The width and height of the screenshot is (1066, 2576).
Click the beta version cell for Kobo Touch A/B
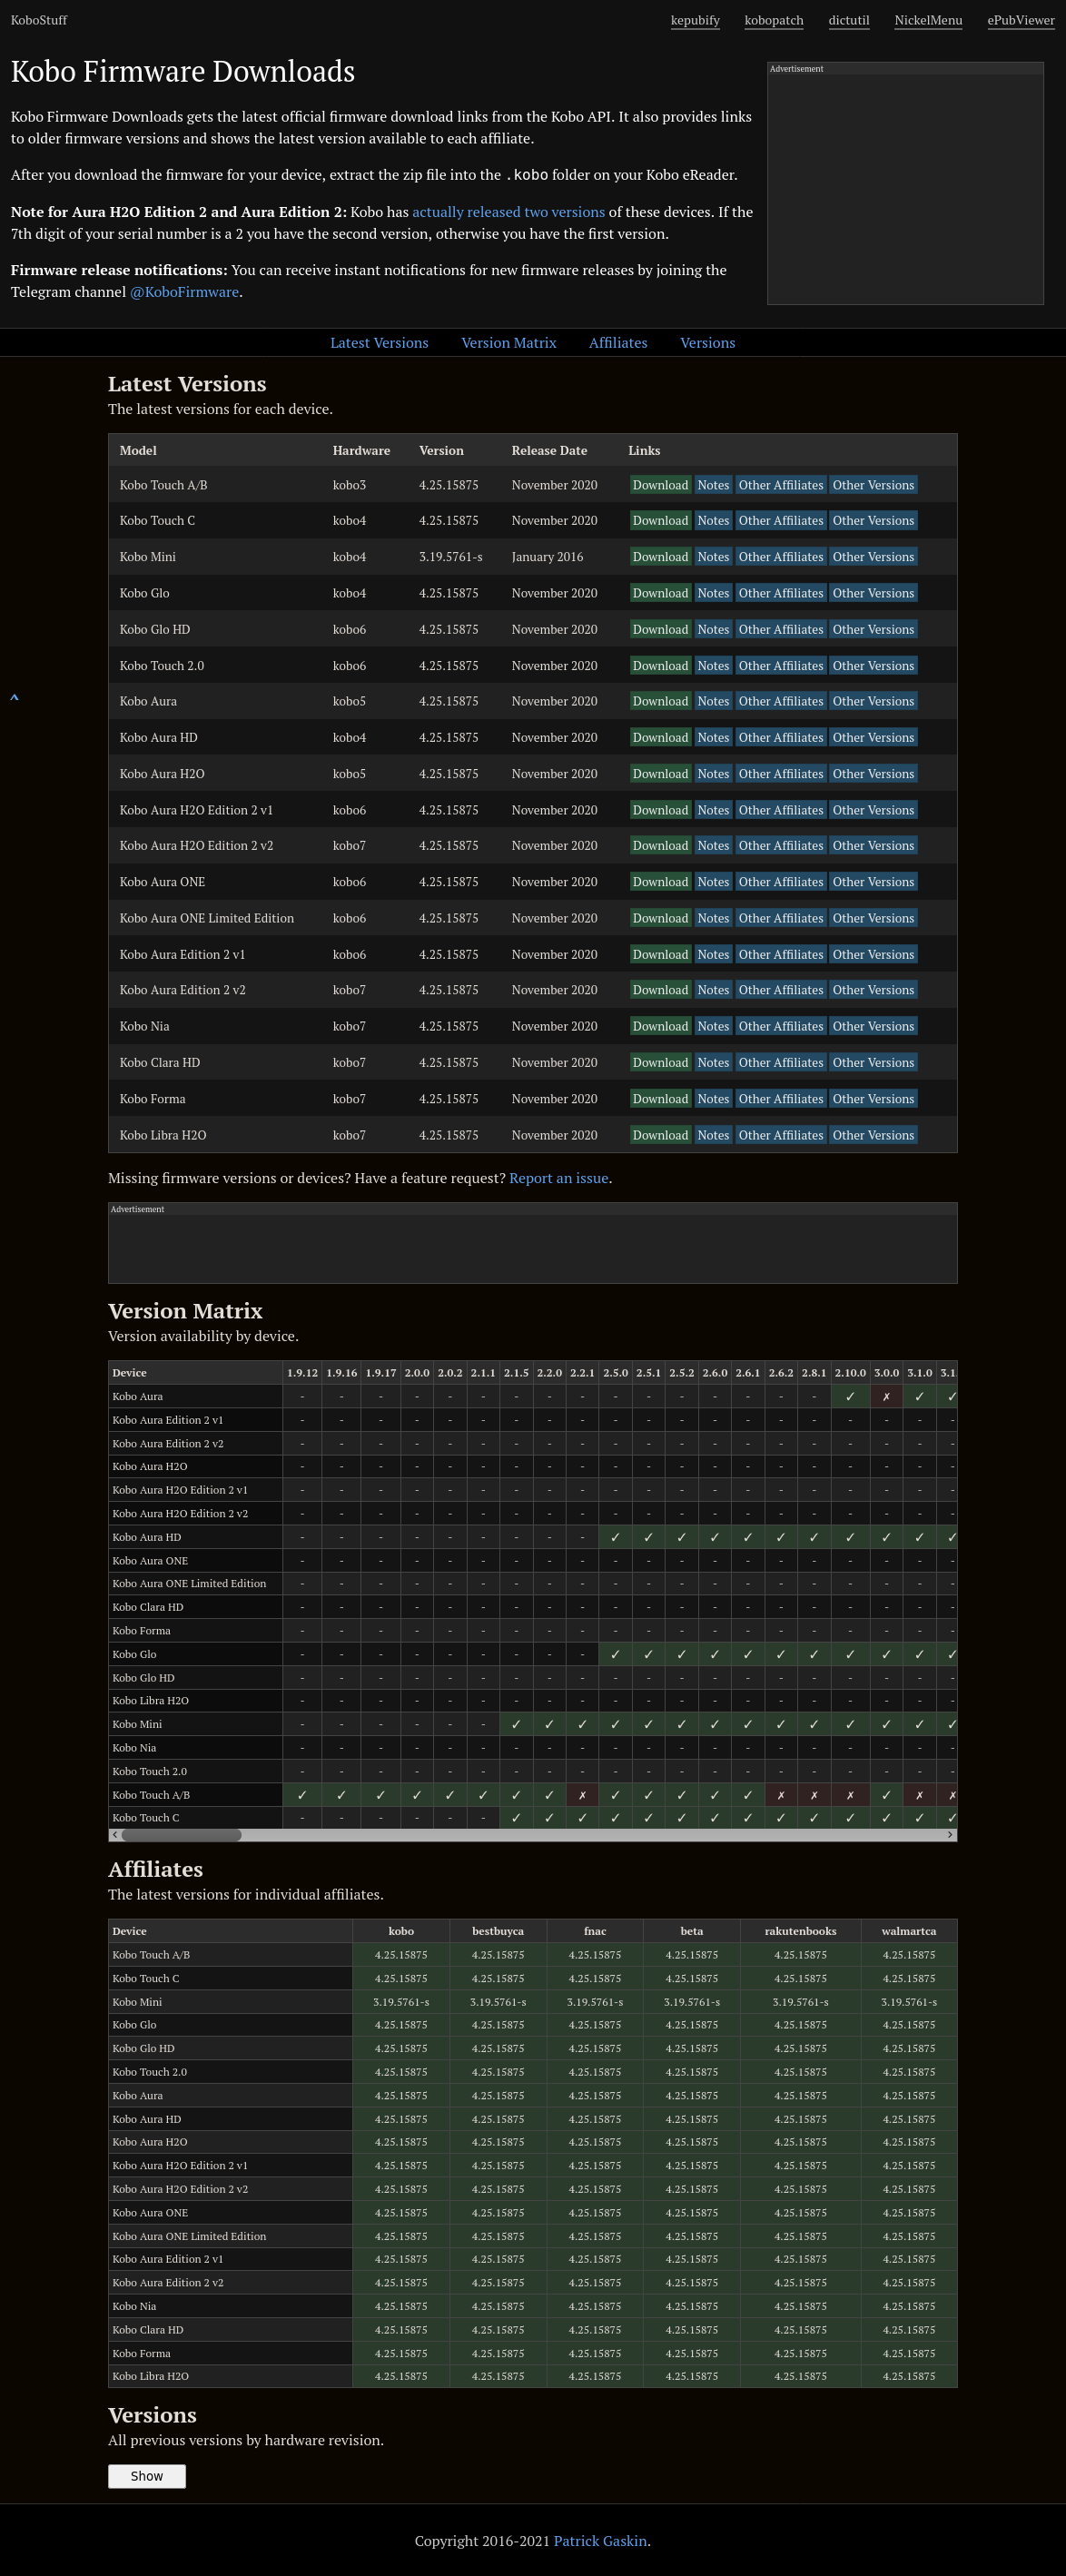click(x=692, y=1955)
